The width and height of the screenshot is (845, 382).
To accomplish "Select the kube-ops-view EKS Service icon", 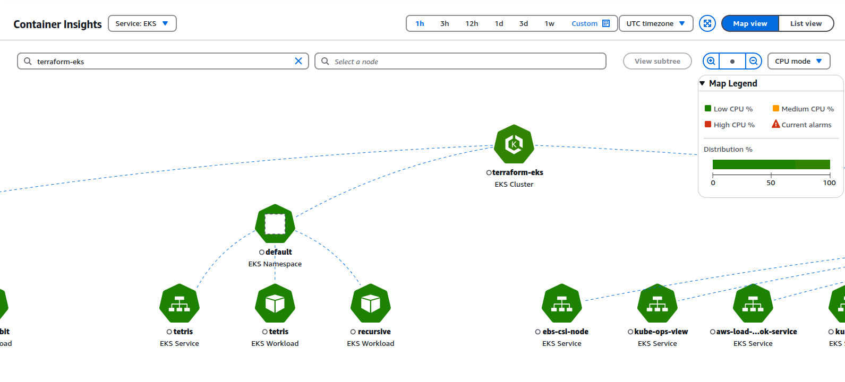I will coord(658,303).
